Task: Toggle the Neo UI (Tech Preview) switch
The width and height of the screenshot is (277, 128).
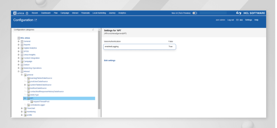Action: tap(194, 13)
